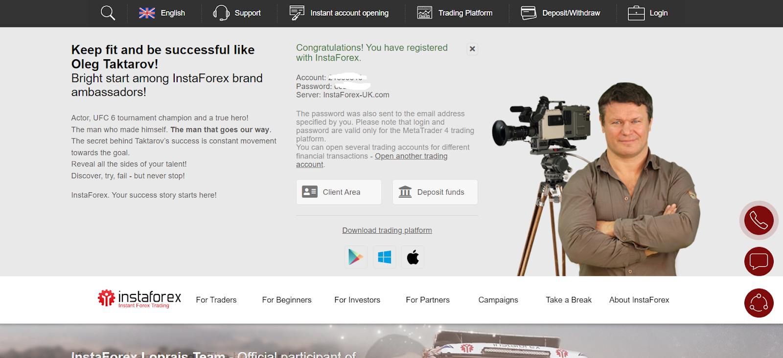The width and height of the screenshot is (783, 358).
Task: Click the Client Area button
Action: (x=339, y=192)
